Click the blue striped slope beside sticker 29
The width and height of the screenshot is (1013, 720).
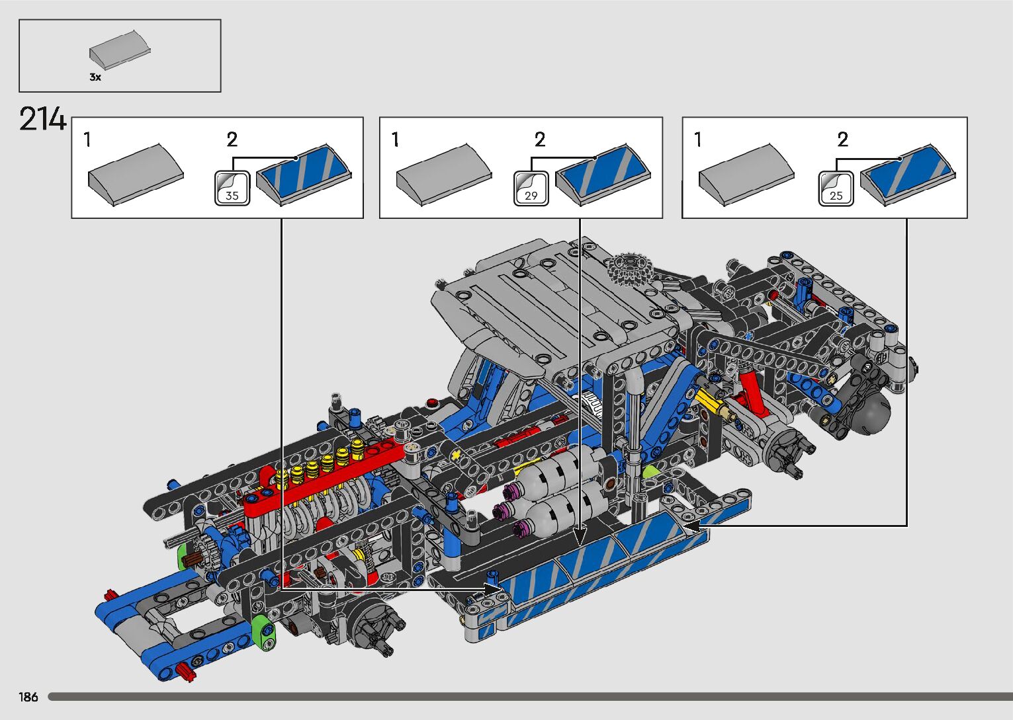602,174
